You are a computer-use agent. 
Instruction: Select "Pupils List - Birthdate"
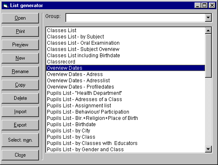(x=126, y=124)
